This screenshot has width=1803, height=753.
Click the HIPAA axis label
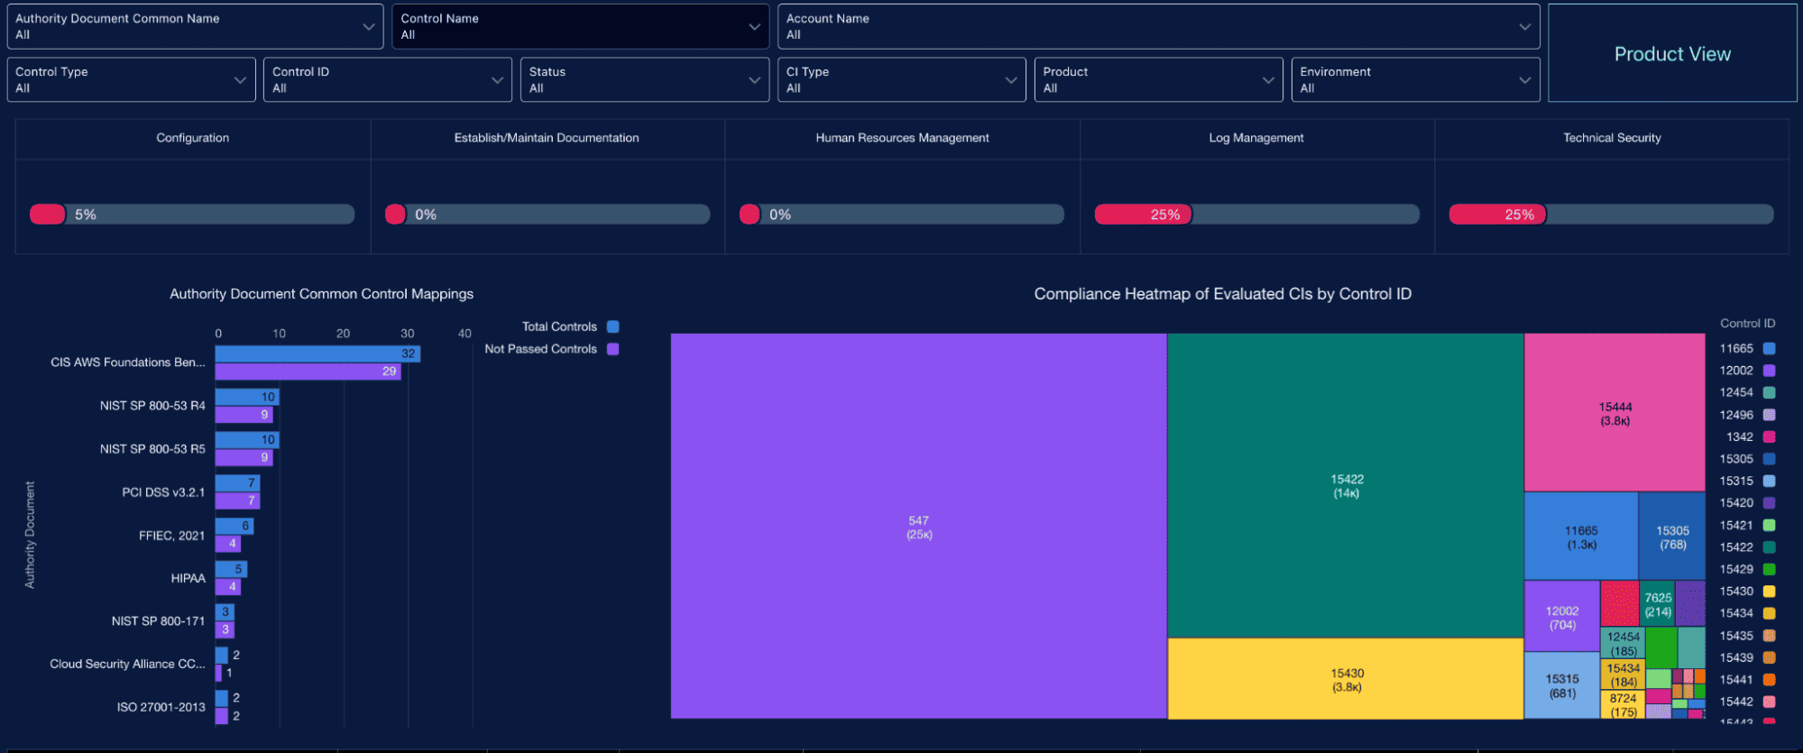188,578
